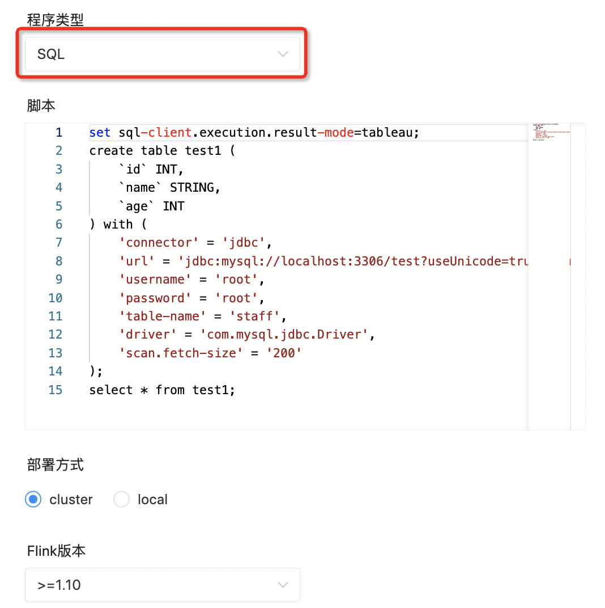The height and width of the screenshot is (608, 605).
Task: Select the cluster deployment radio button
Action: 33,499
